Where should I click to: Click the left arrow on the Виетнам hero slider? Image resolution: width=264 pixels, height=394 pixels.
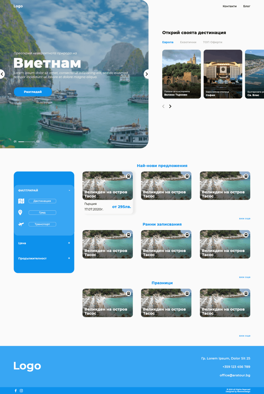2,74
